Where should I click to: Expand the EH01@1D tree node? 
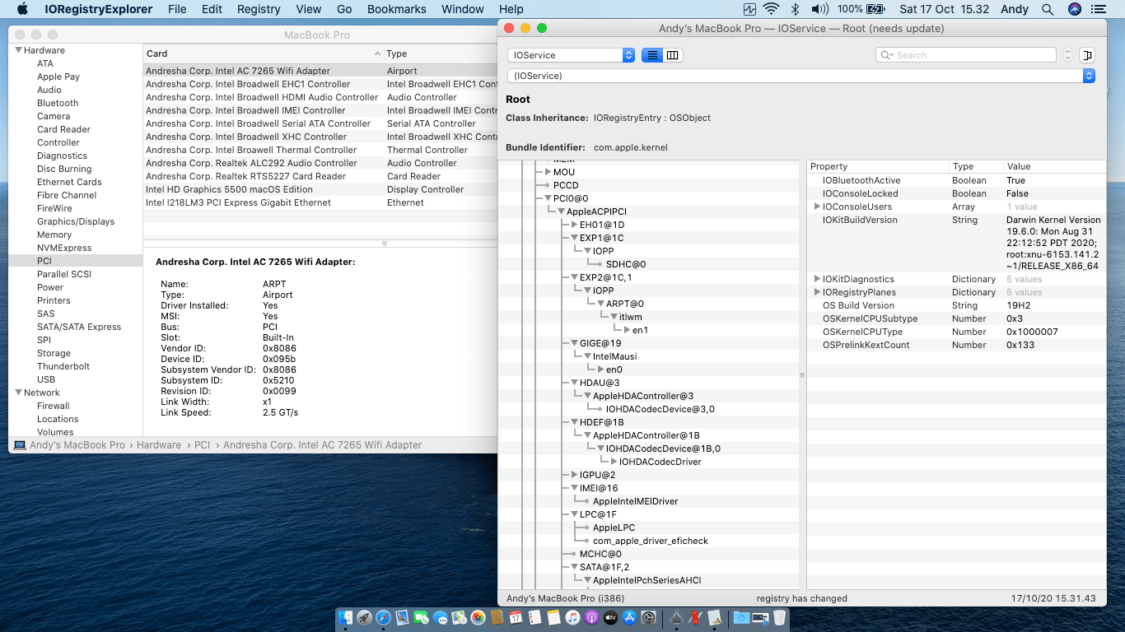point(574,225)
